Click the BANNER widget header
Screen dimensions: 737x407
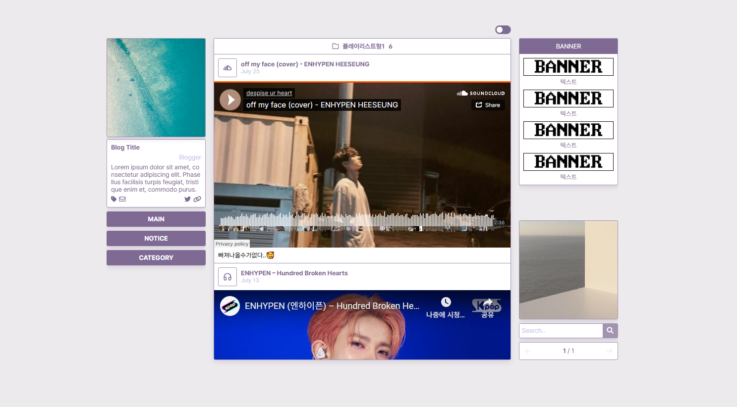[568, 46]
